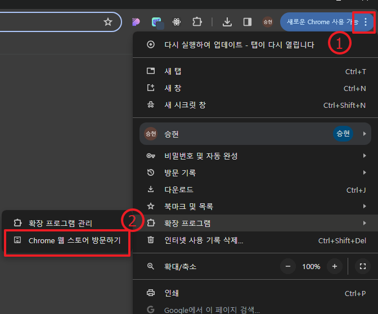Viewport: 378px width, 314px height.
Task: Click zoom out minus button
Action: [288, 266]
